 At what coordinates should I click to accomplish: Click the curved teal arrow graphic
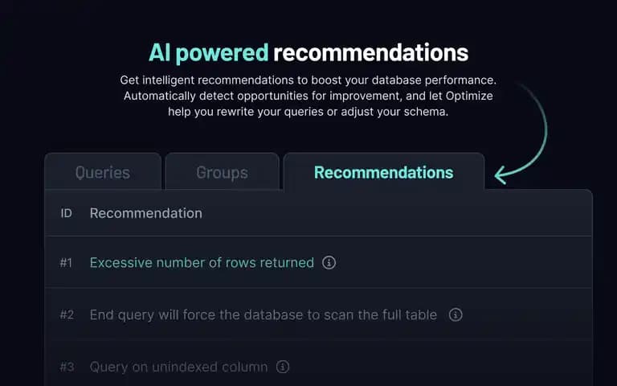click(521, 134)
